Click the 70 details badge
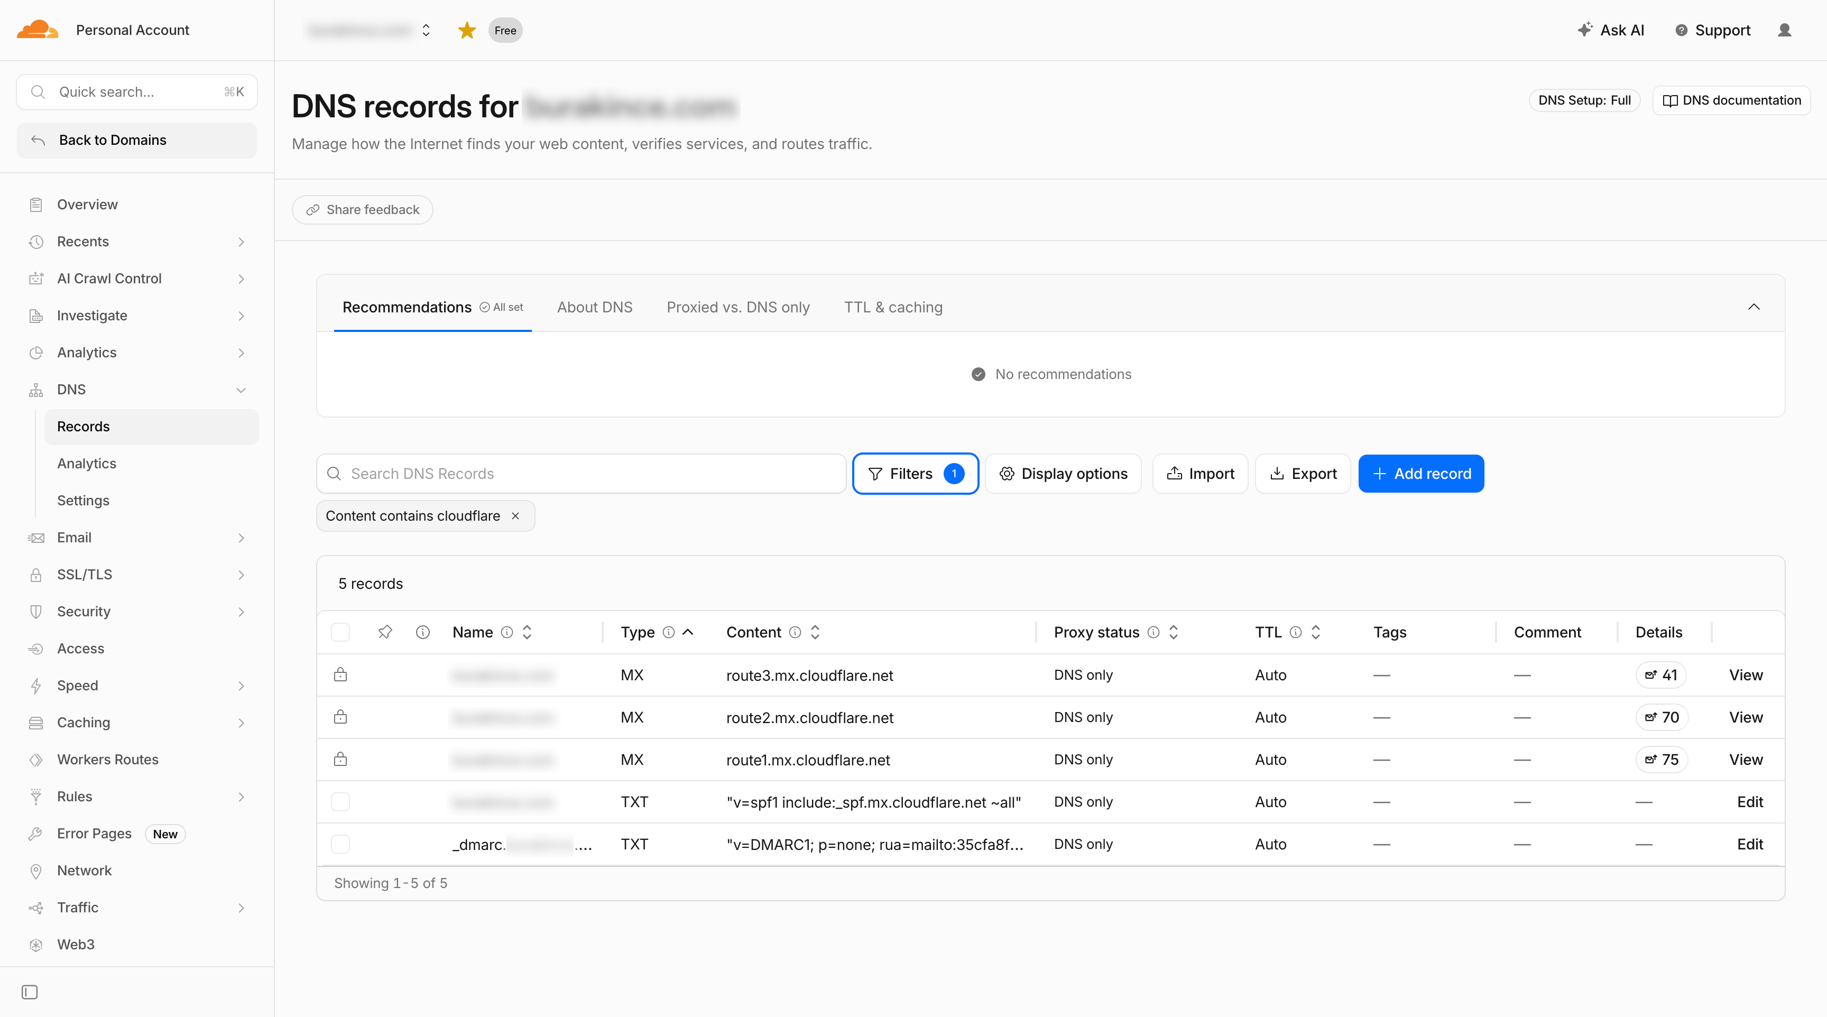 coord(1661,717)
